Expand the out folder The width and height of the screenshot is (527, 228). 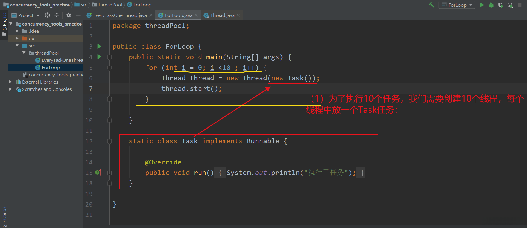tap(17, 38)
